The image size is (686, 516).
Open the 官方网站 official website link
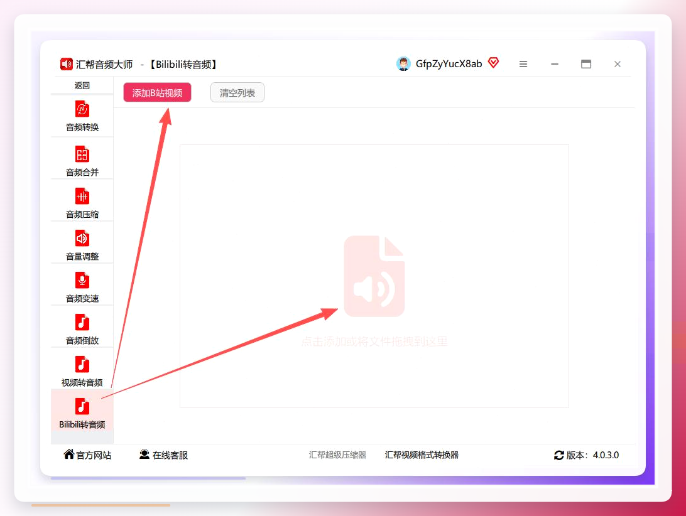pyautogui.click(x=87, y=454)
